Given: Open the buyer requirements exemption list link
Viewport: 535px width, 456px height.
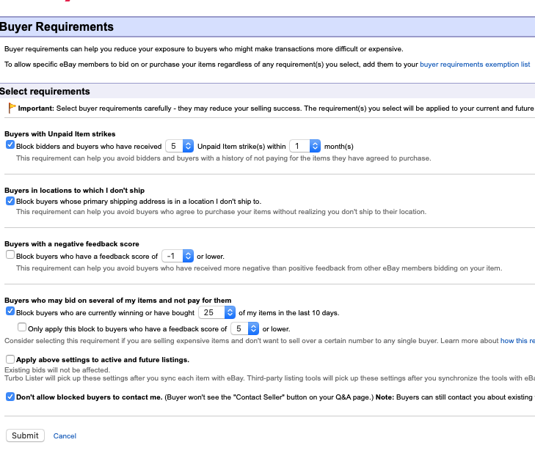Looking at the screenshot, I should (x=475, y=65).
